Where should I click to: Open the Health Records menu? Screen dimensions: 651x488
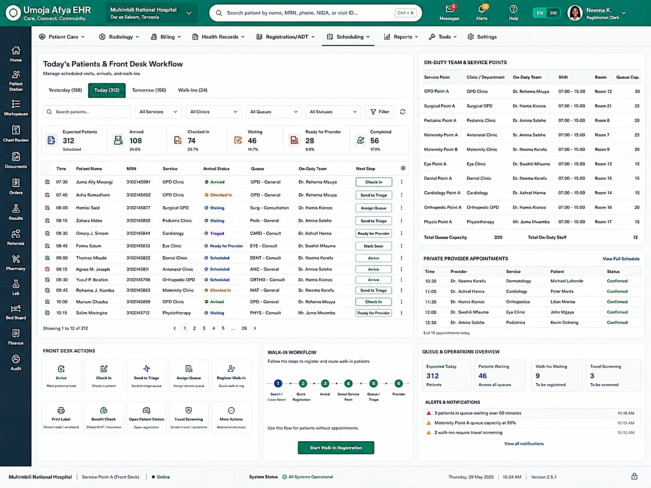tap(218, 37)
